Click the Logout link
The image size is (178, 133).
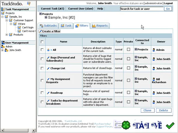click(168, 3)
